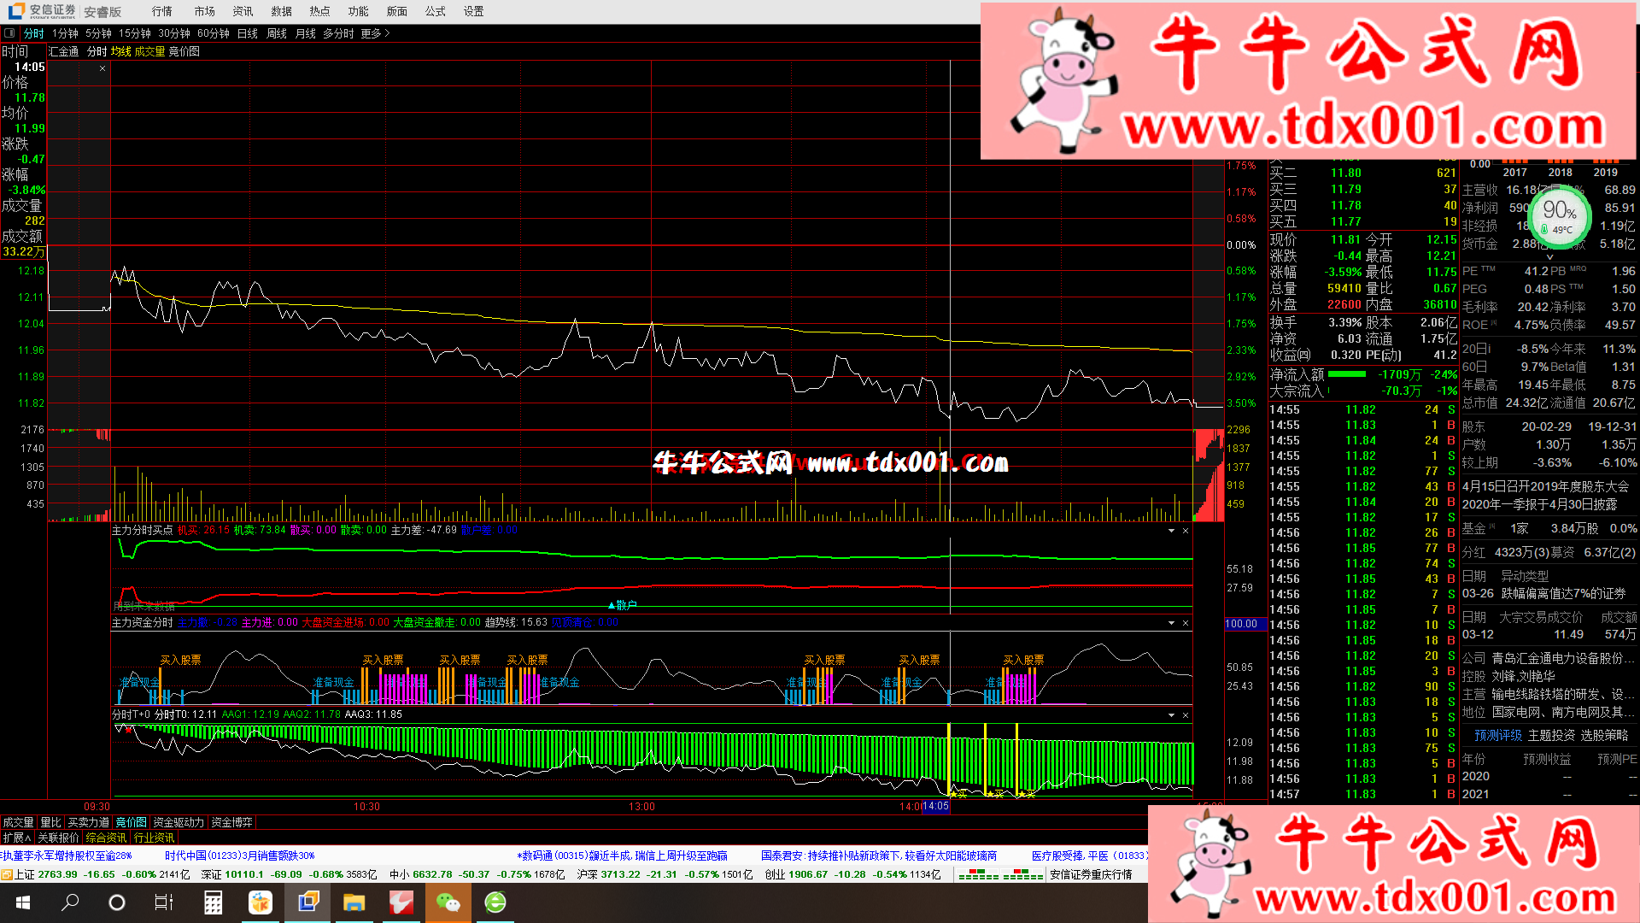This screenshot has width=1640, height=923.
Task: Open the 版面 menu
Action: (x=396, y=11)
